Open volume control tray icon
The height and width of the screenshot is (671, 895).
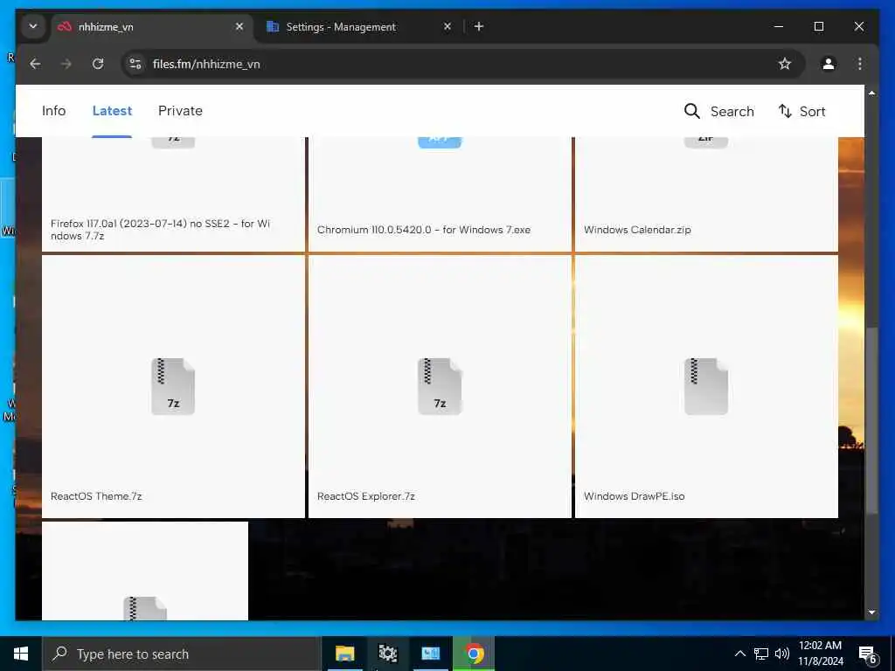click(x=782, y=654)
